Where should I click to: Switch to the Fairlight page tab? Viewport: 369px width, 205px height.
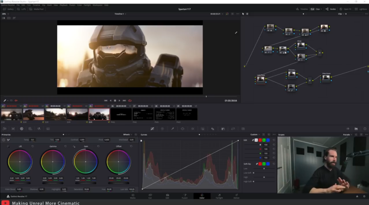[219, 196]
